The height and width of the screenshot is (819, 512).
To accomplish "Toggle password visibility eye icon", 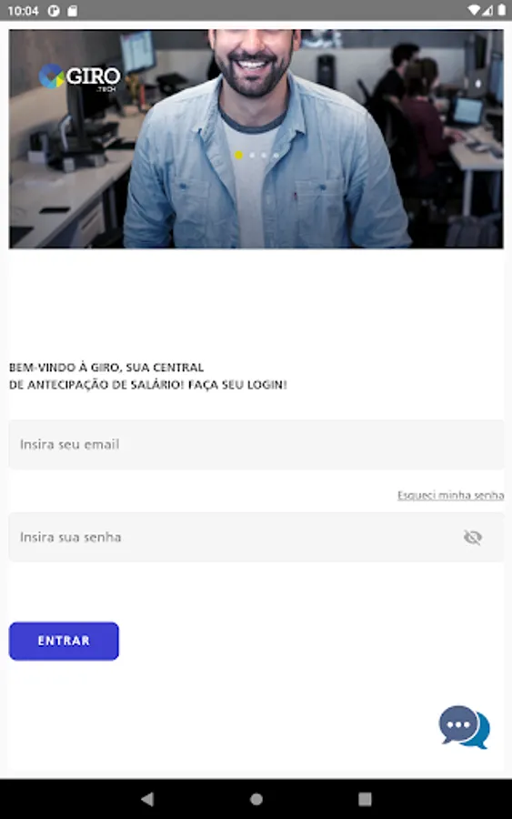I will tap(473, 537).
